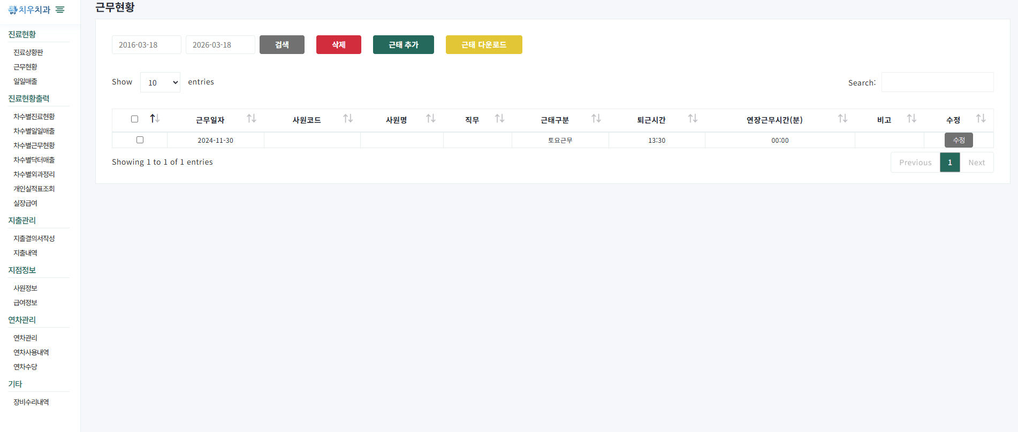Image resolution: width=1018 pixels, height=432 pixels.
Task: Open 지출결의서작성 in the sidebar
Action: [x=34, y=238]
